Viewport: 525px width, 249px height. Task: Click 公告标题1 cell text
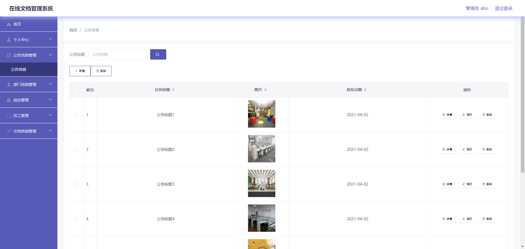pos(165,115)
